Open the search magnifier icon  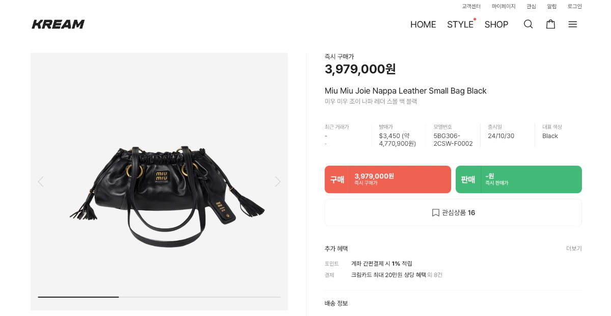(x=528, y=24)
